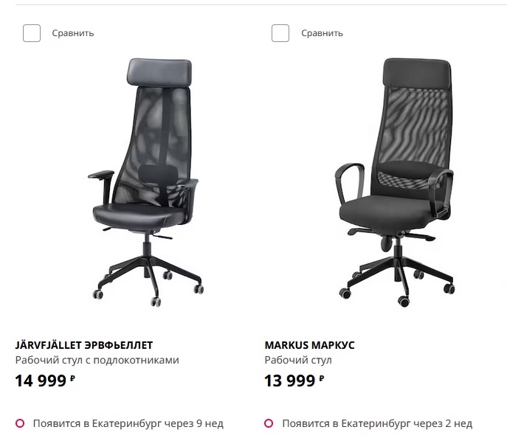The image size is (507, 441).
Task: Click the wheel base of the MARKUS chair
Action: click(397, 279)
